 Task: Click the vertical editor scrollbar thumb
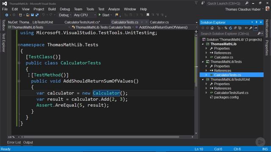click(196, 61)
